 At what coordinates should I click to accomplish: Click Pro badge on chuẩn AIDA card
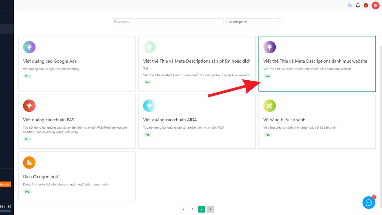pyautogui.click(x=147, y=135)
